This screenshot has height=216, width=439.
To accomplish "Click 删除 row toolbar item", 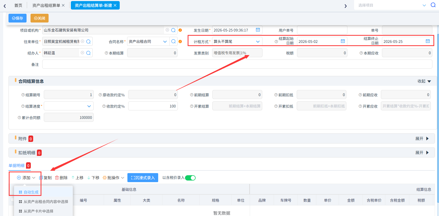I will [61, 178].
